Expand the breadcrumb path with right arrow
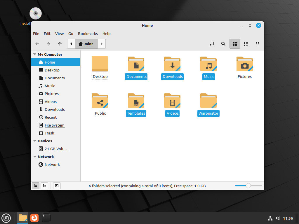 point(101,44)
